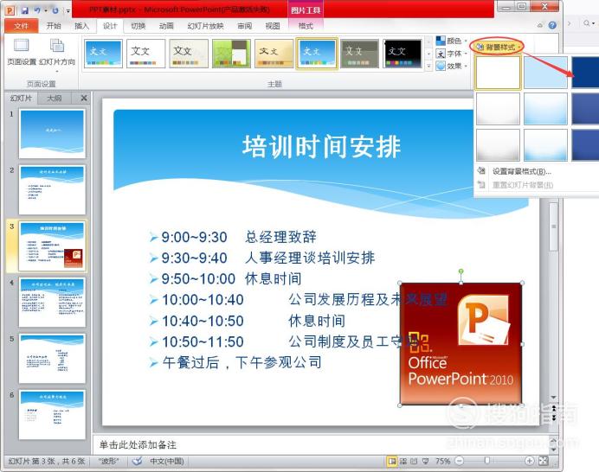This screenshot has height=472, width=599.
Task: Switch to 插入 Insert tab
Action: (x=81, y=26)
